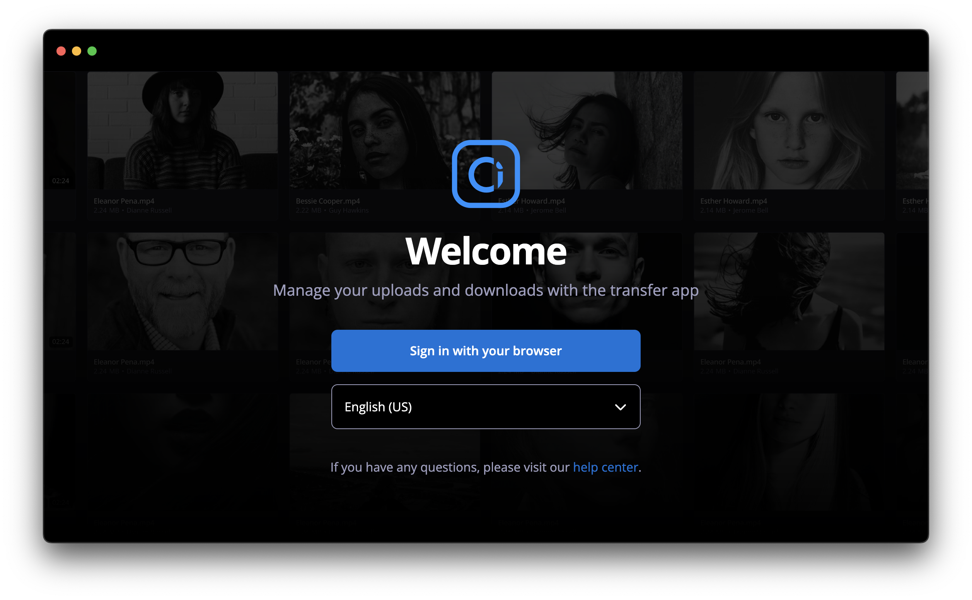Maximize the window with the green button
Viewport: 972px width, 600px height.
click(92, 51)
